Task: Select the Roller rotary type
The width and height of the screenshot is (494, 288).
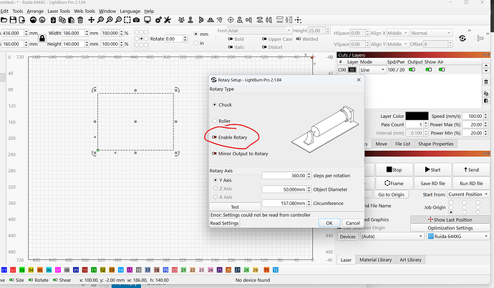Action: click(215, 121)
